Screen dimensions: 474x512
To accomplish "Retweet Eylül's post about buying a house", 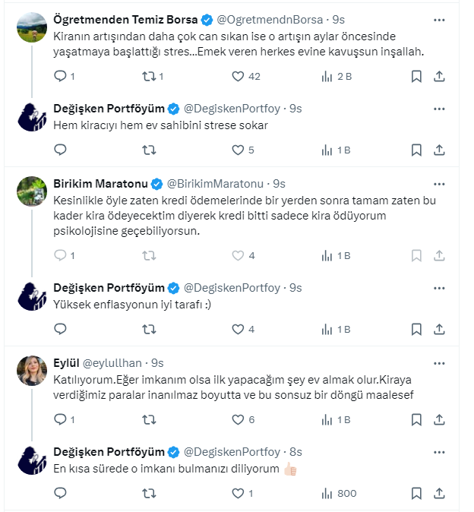I will pos(150,419).
